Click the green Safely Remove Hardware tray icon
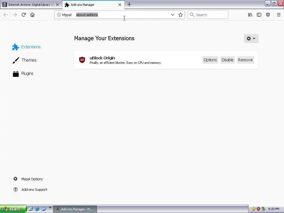This screenshot has height=213, width=284. (263, 209)
